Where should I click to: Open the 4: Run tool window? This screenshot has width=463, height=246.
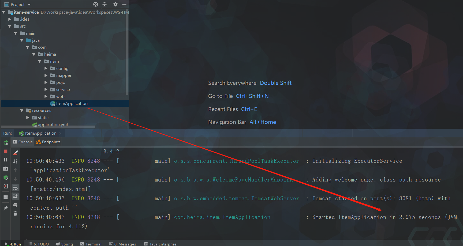coord(13,244)
